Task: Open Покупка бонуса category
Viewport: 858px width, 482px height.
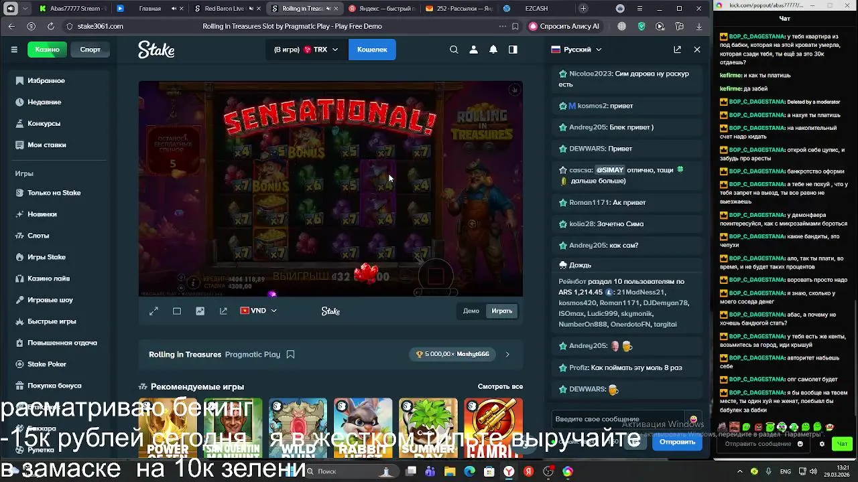Action: [x=54, y=386]
